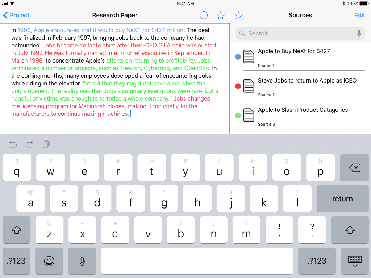
Task: Tap the left shift key
Action: (17, 230)
